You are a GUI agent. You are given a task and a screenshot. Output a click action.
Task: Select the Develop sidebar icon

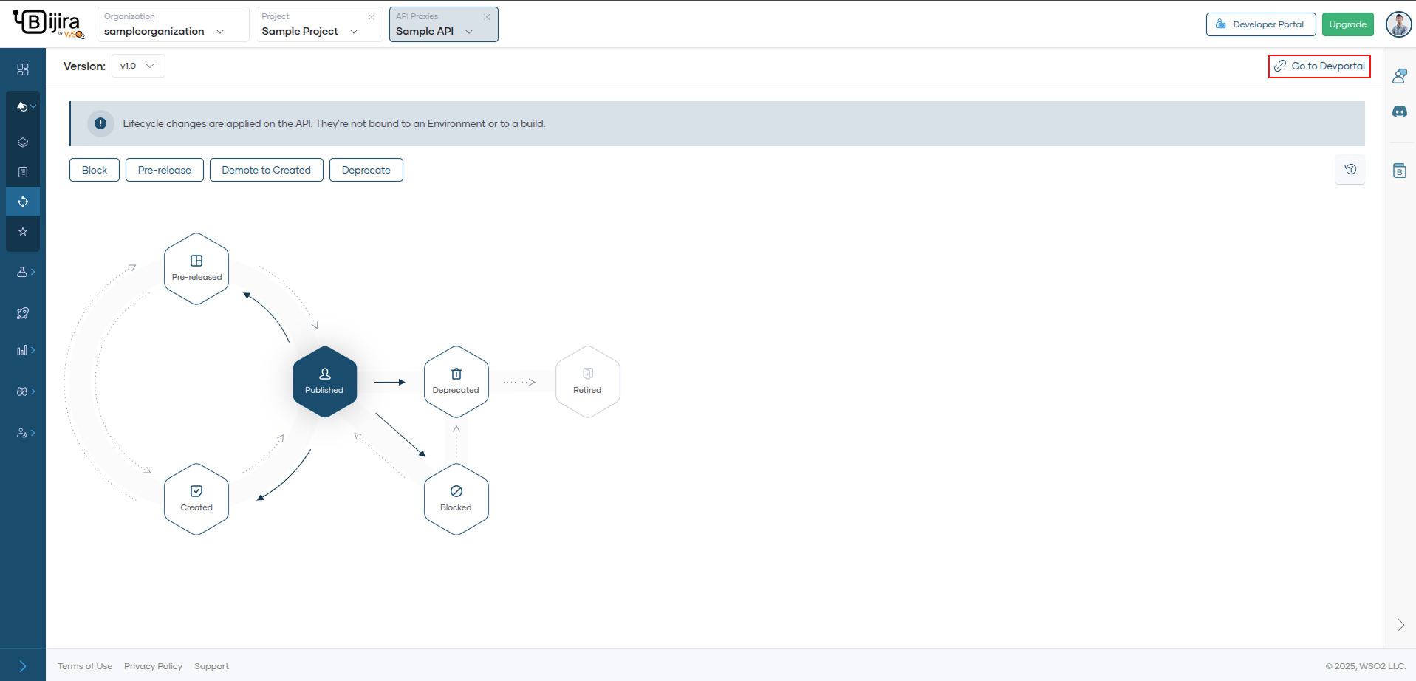(x=23, y=106)
